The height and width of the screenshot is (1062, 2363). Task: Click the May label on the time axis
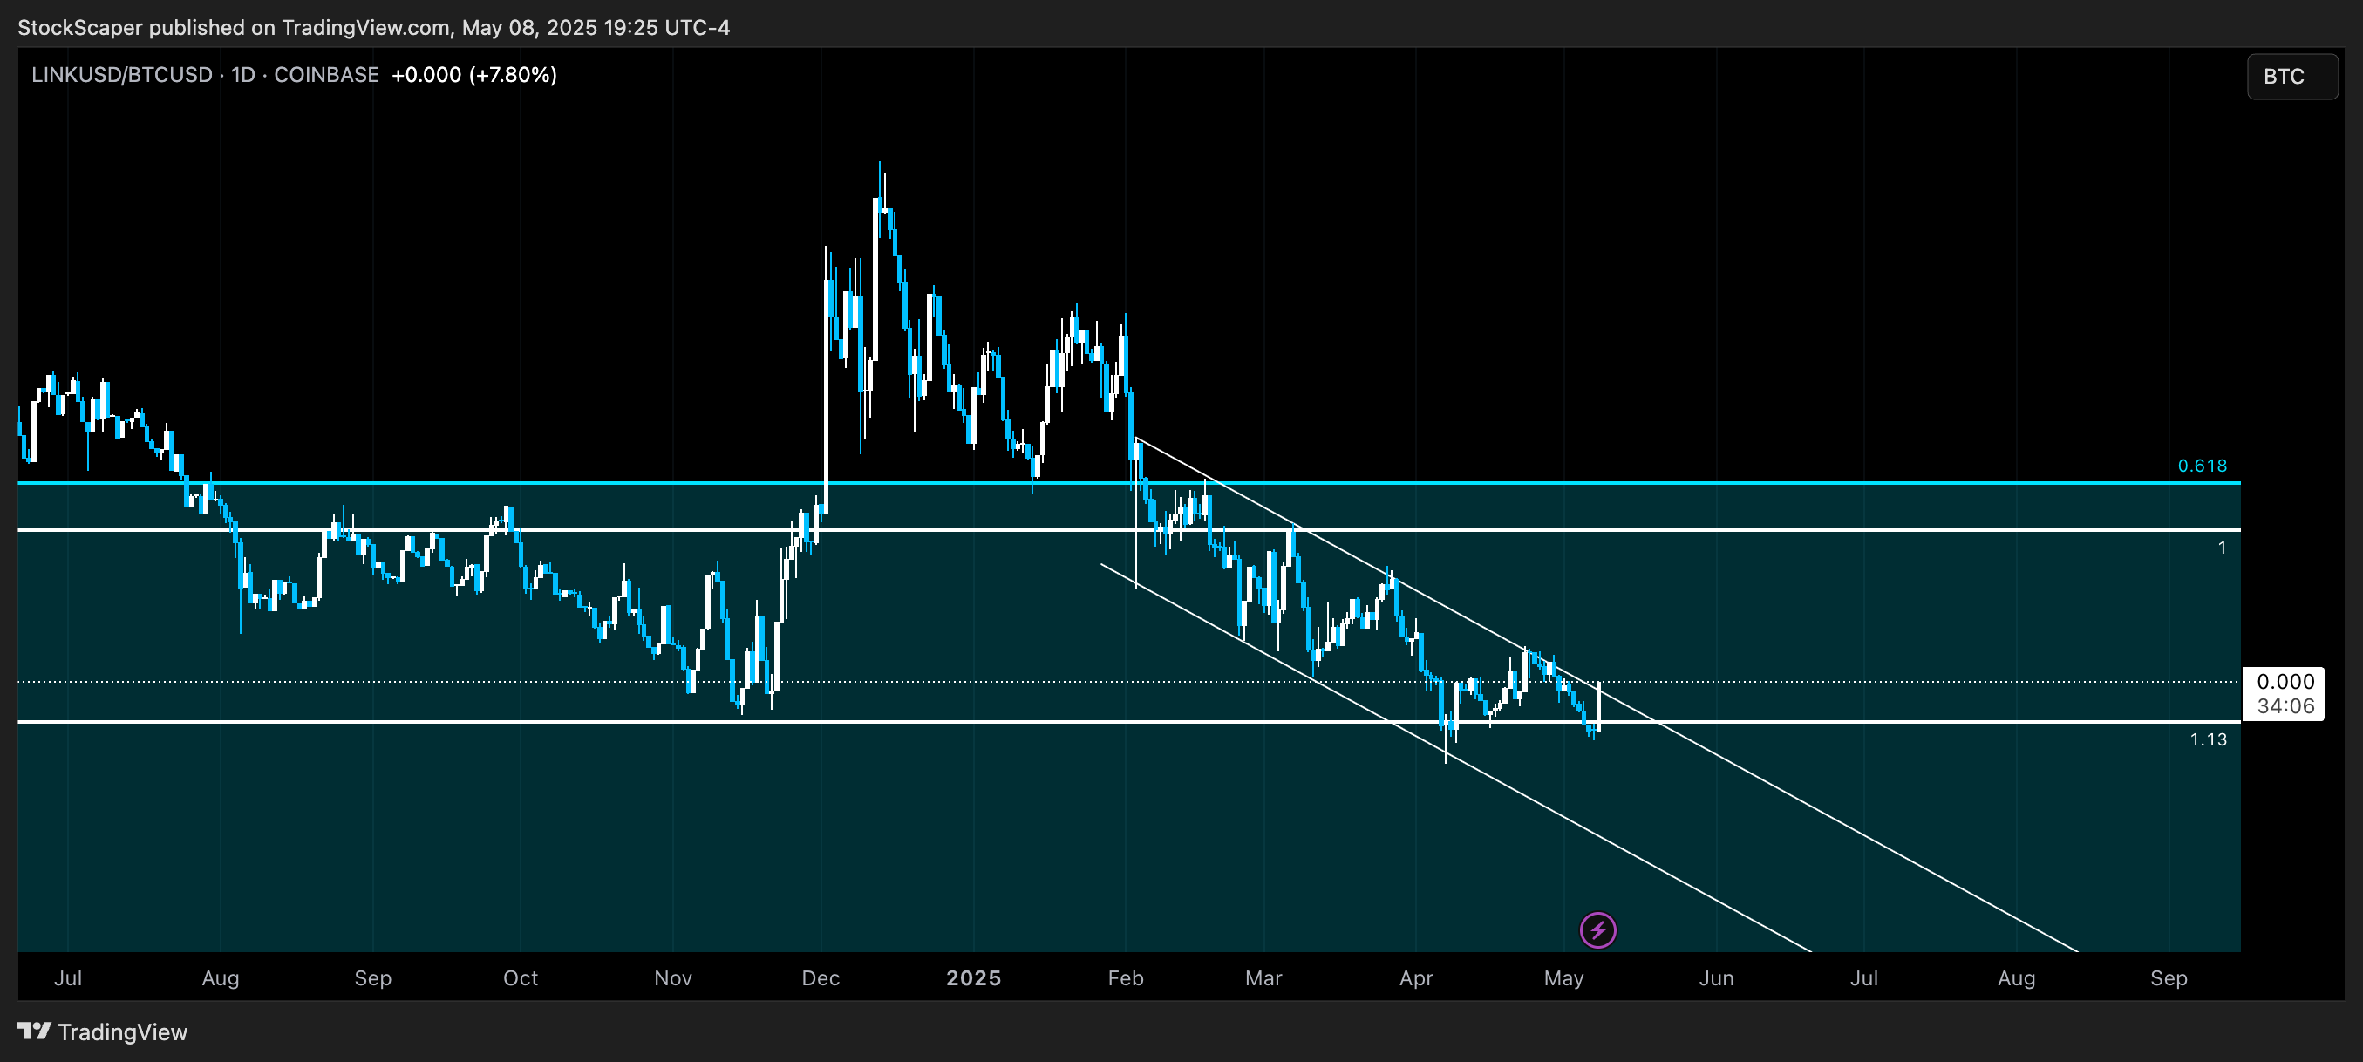coord(1563,977)
